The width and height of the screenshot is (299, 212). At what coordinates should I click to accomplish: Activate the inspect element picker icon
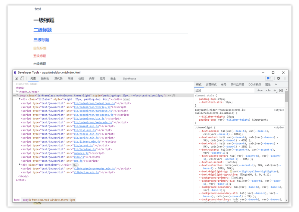pyautogui.click(x=17, y=79)
